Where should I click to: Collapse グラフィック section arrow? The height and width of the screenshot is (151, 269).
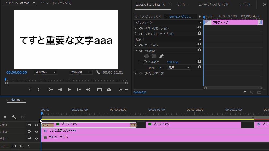pos(200,23)
